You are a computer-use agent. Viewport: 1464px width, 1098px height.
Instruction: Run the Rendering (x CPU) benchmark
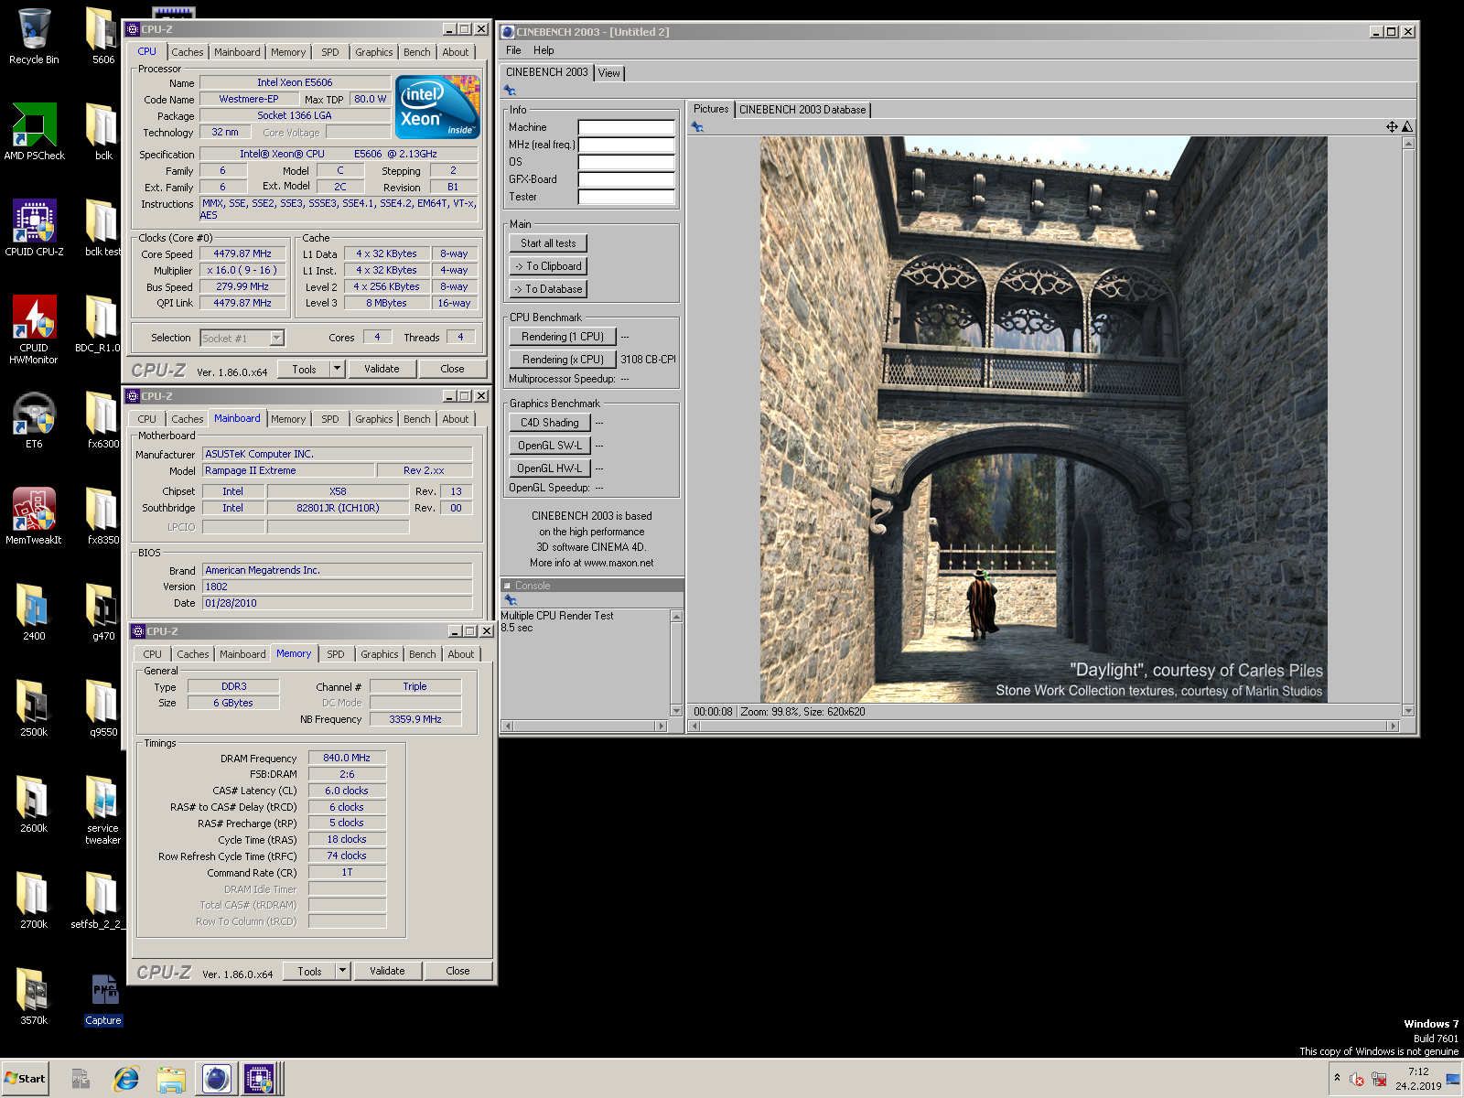[563, 360]
